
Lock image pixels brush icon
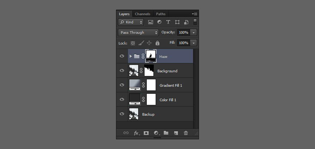(x=141, y=43)
